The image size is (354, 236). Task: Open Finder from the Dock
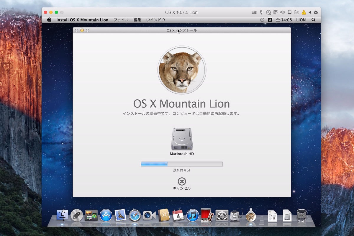pyautogui.click(x=62, y=215)
